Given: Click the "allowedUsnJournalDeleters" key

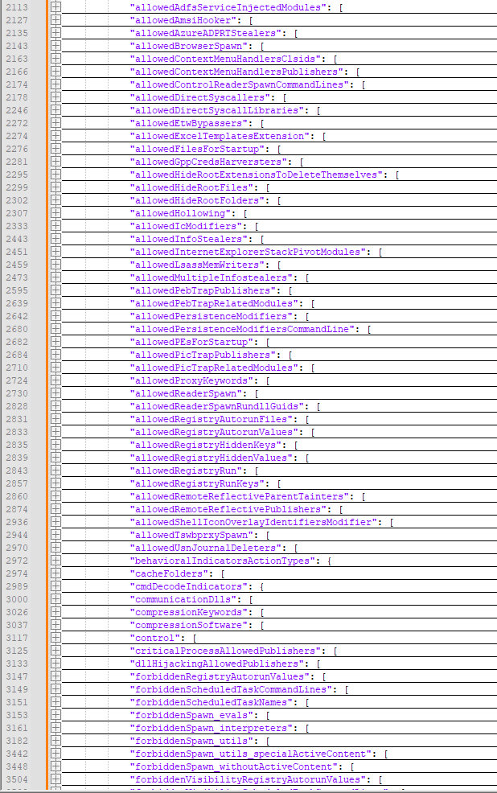Looking at the screenshot, I should (210, 548).
